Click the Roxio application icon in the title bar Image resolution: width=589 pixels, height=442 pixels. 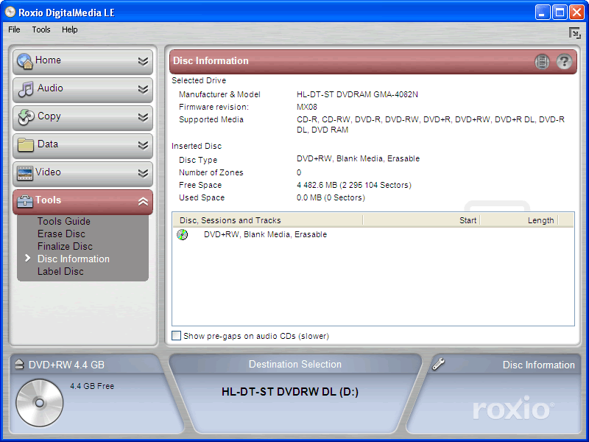10,13
